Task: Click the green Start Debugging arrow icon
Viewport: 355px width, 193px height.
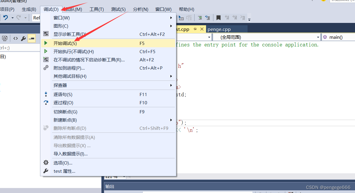Action: (46, 43)
